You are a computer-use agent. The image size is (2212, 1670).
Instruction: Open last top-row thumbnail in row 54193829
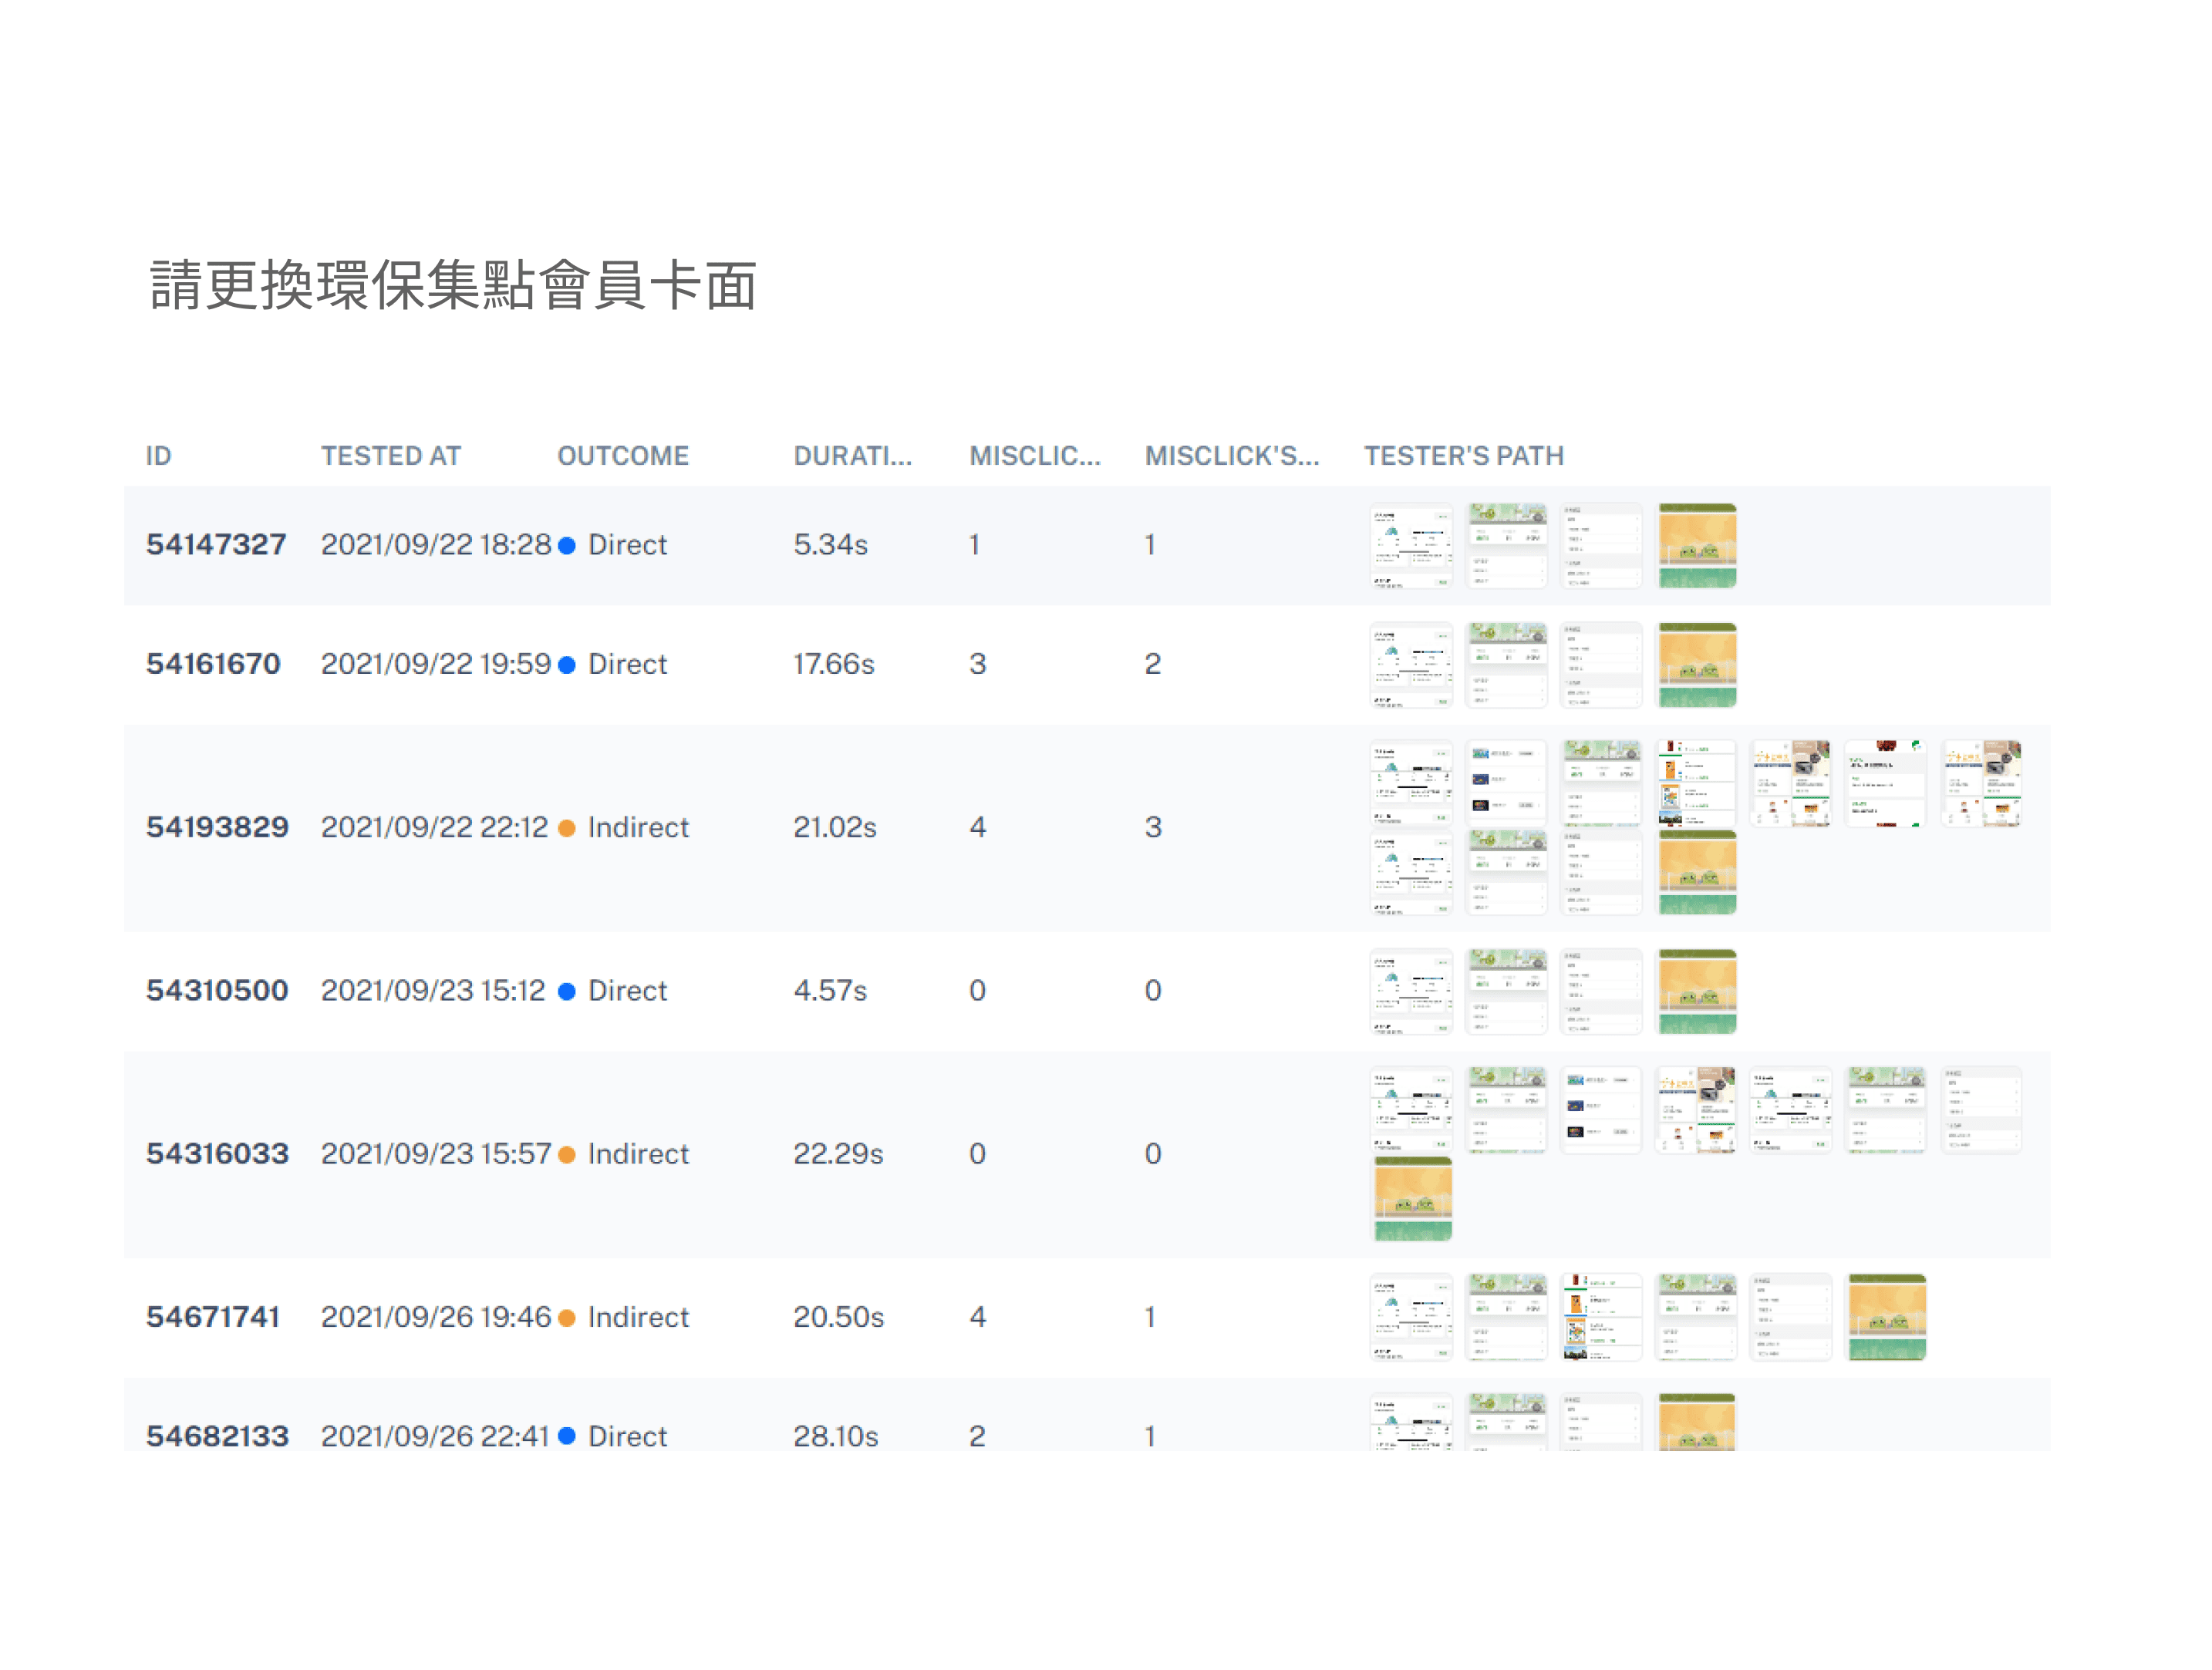pyautogui.click(x=1981, y=783)
